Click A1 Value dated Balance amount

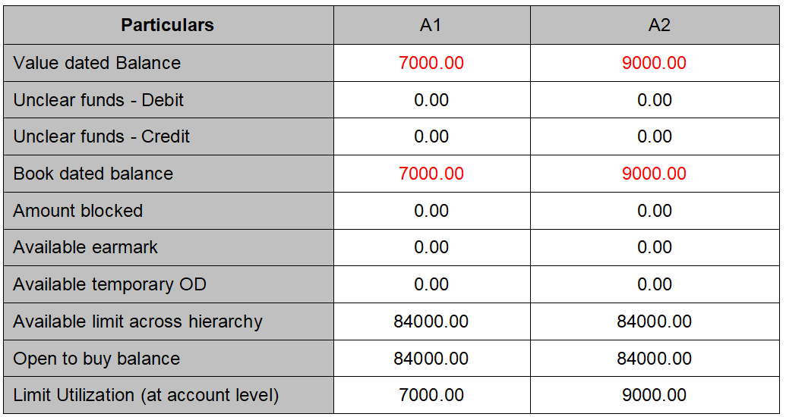click(x=431, y=63)
